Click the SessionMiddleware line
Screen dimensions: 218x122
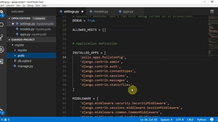[131, 108]
